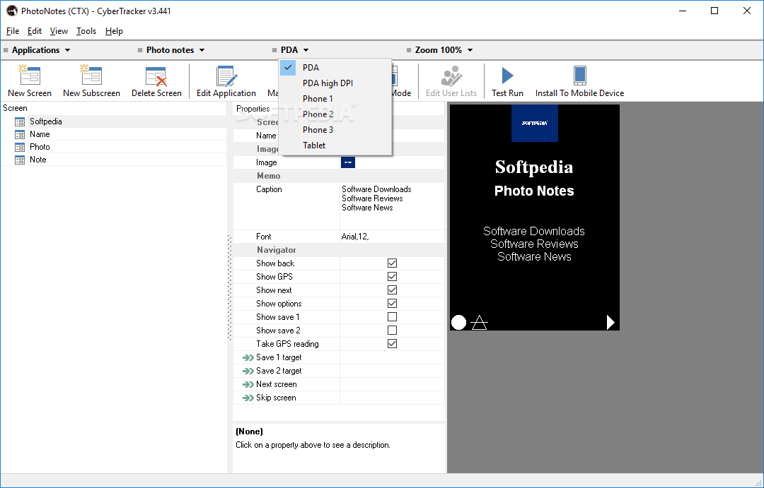Click the New Screen toolbar icon

29,76
